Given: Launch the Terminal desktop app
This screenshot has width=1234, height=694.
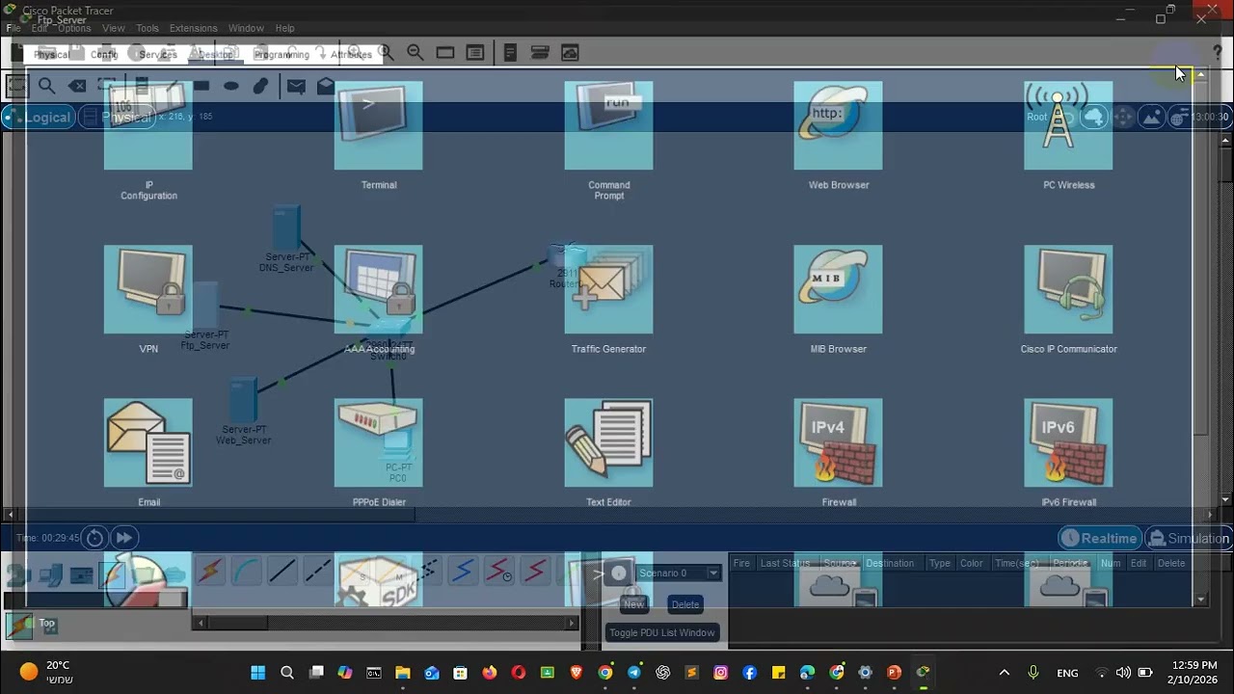Looking at the screenshot, I should pos(378,126).
